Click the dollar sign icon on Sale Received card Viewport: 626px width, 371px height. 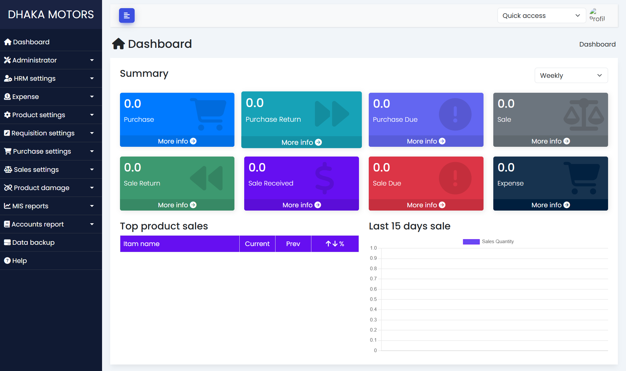coord(324,178)
